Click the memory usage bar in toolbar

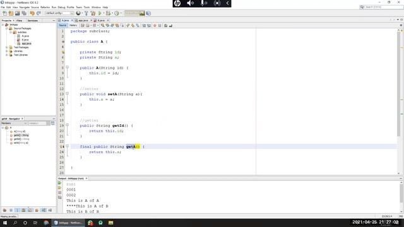coord(134,13)
